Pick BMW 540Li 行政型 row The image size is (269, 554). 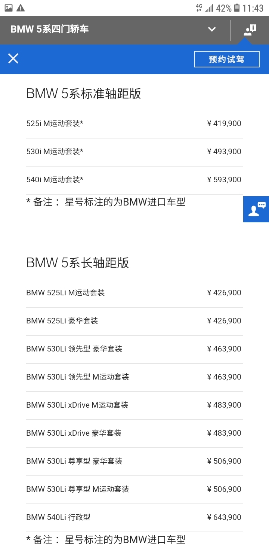pyautogui.click(x=134, y=518)
